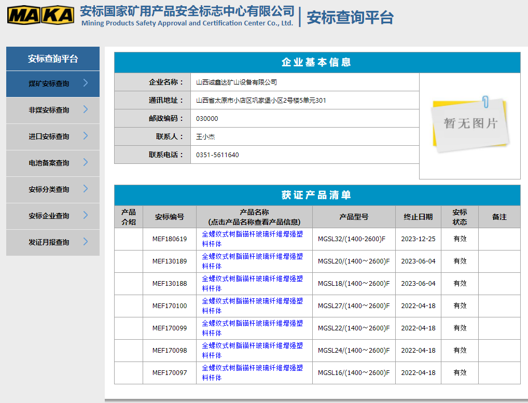Go to 进口安标查询 in the sidebar
The image size is (528, 403).
pos(49,136)
